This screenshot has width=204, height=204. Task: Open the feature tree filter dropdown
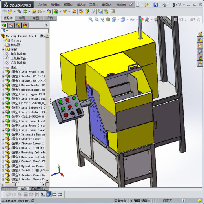click(x=5, y=31)
